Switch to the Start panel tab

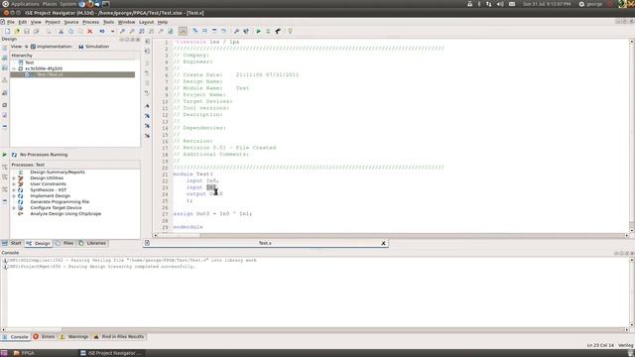(x=12, y=243)
